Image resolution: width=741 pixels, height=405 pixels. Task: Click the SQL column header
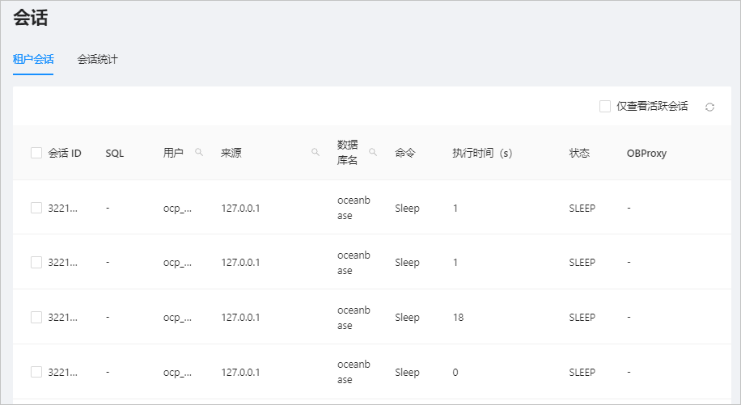pos(114,154)
